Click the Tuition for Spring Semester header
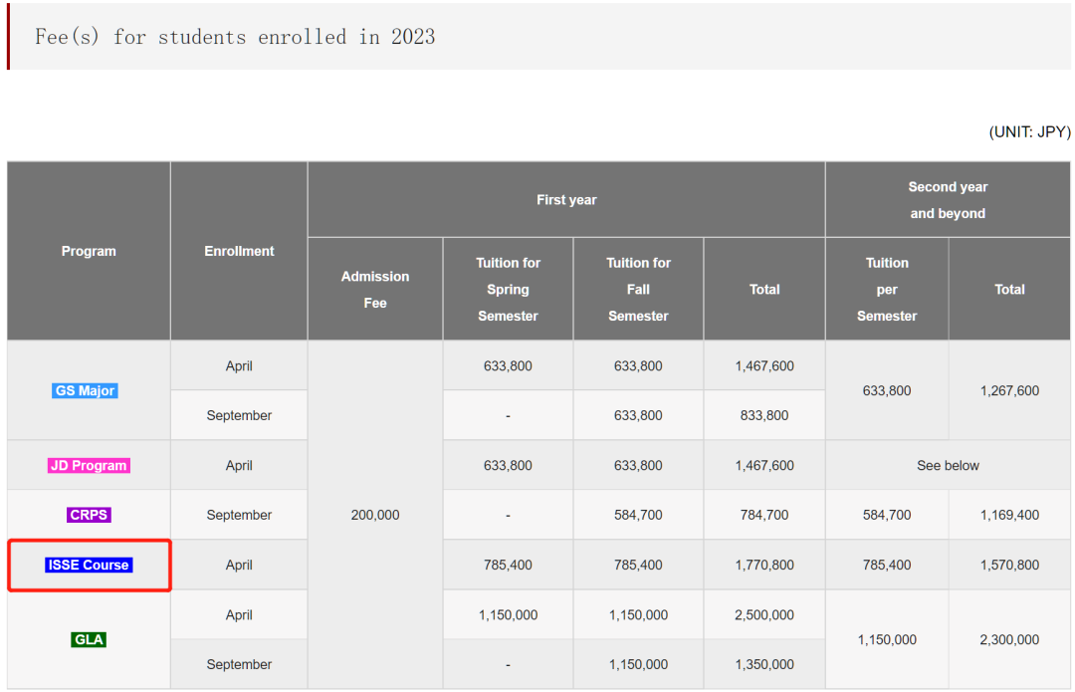The image size is (1075, 692). [508, 290]
